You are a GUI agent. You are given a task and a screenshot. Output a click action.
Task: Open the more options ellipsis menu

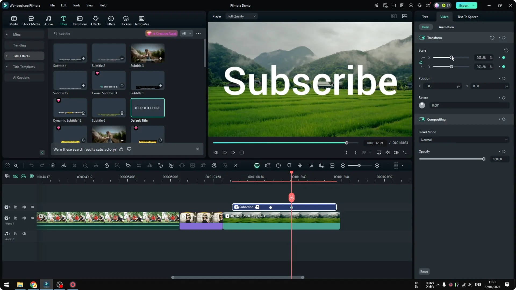click(x=198, y=34)
